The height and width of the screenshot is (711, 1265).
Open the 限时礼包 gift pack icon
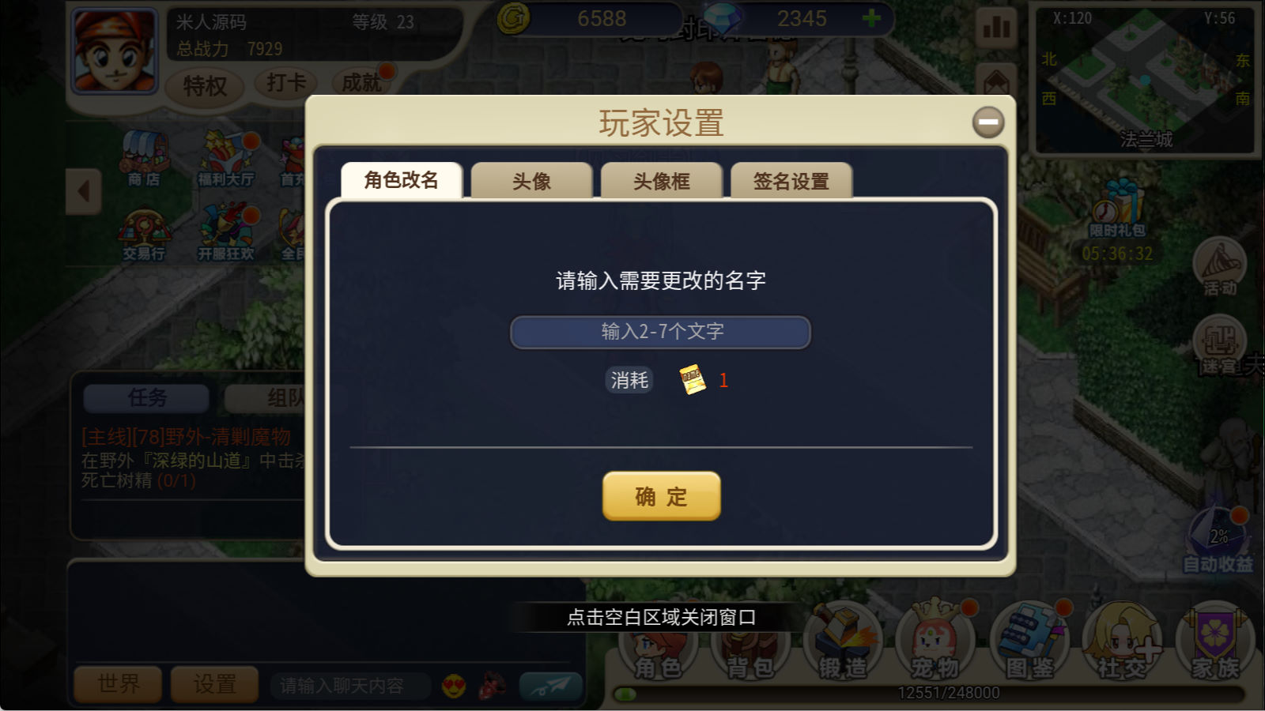(1117, 208)
